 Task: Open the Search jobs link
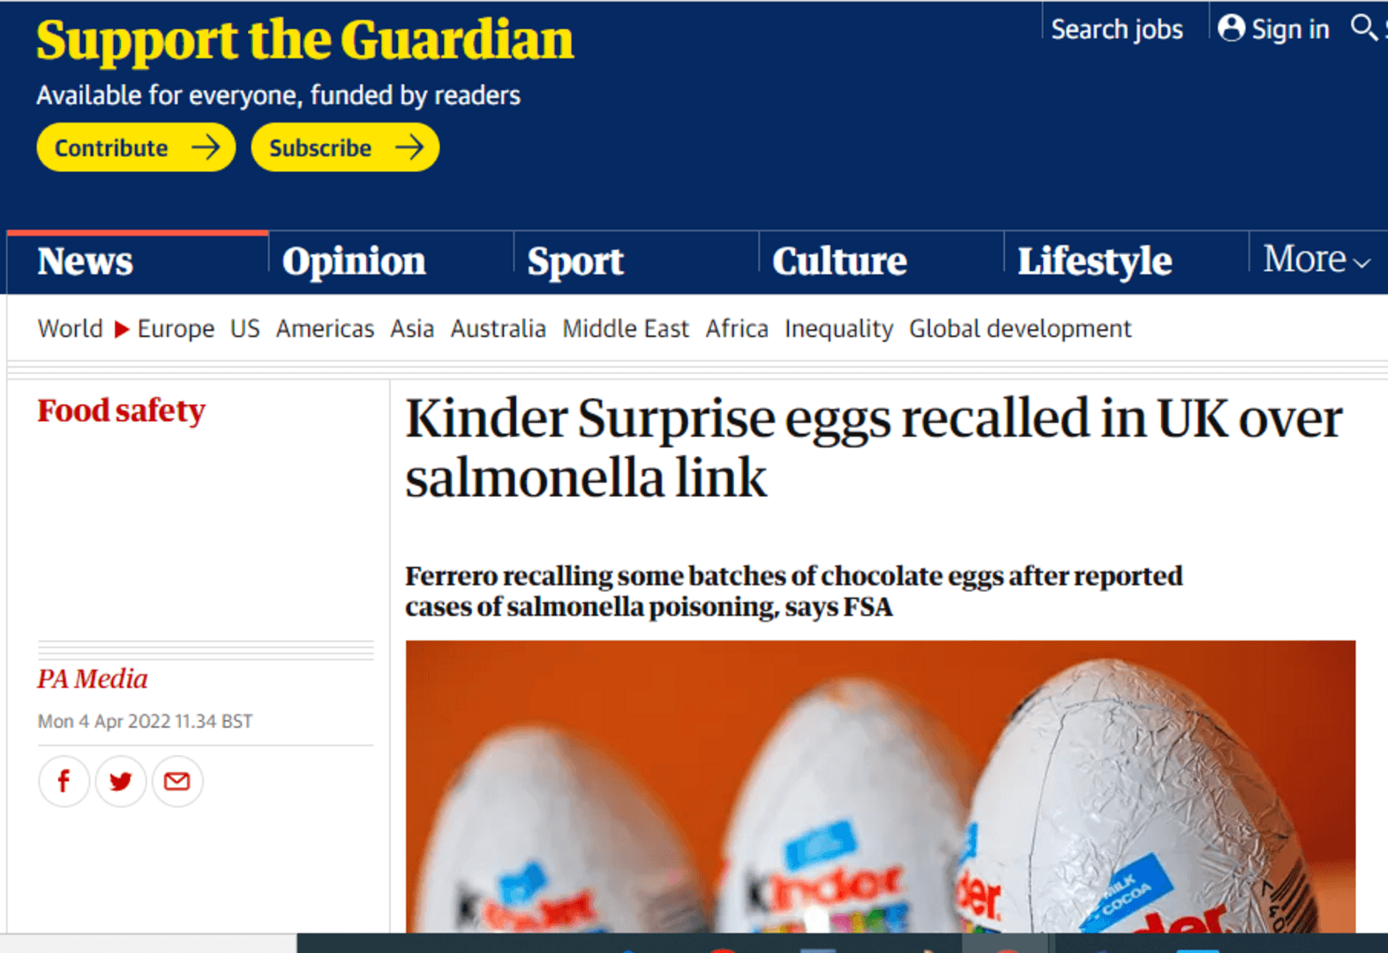point(1115,27)
